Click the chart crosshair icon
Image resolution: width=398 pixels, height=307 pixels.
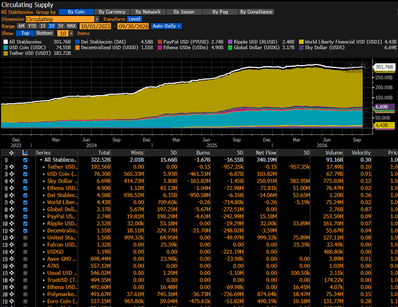point(351,67)
